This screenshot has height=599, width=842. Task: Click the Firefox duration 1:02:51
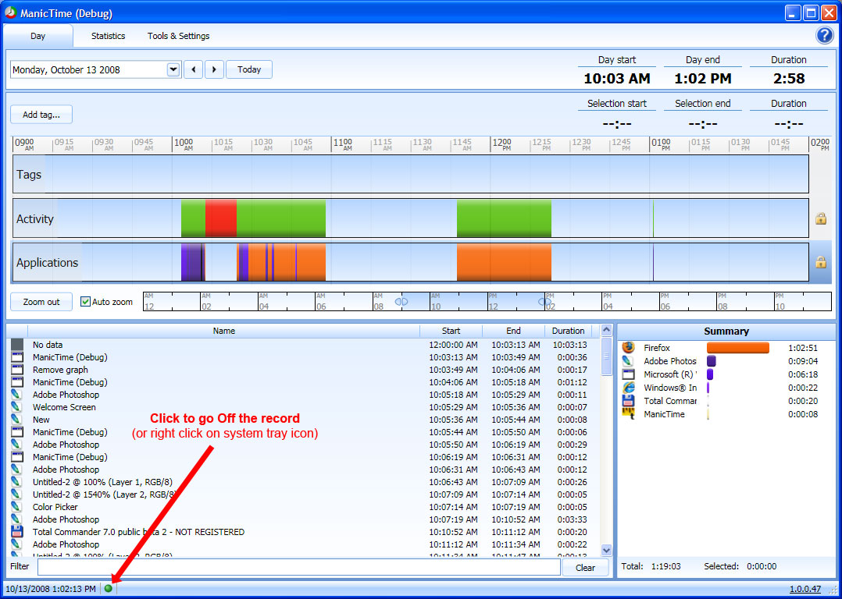click(x=803, y=348)
